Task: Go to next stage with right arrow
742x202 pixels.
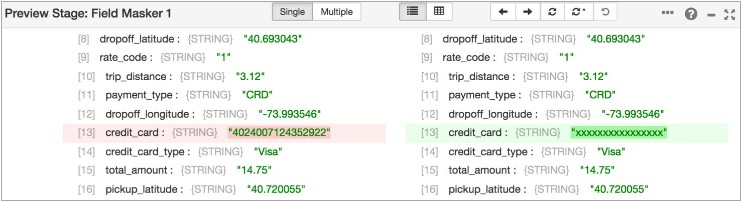Action: pos(528,12)
